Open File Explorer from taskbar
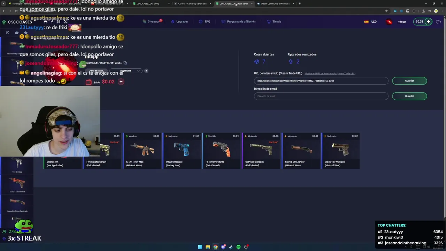 pyautogui.click(x=208, y=247)
